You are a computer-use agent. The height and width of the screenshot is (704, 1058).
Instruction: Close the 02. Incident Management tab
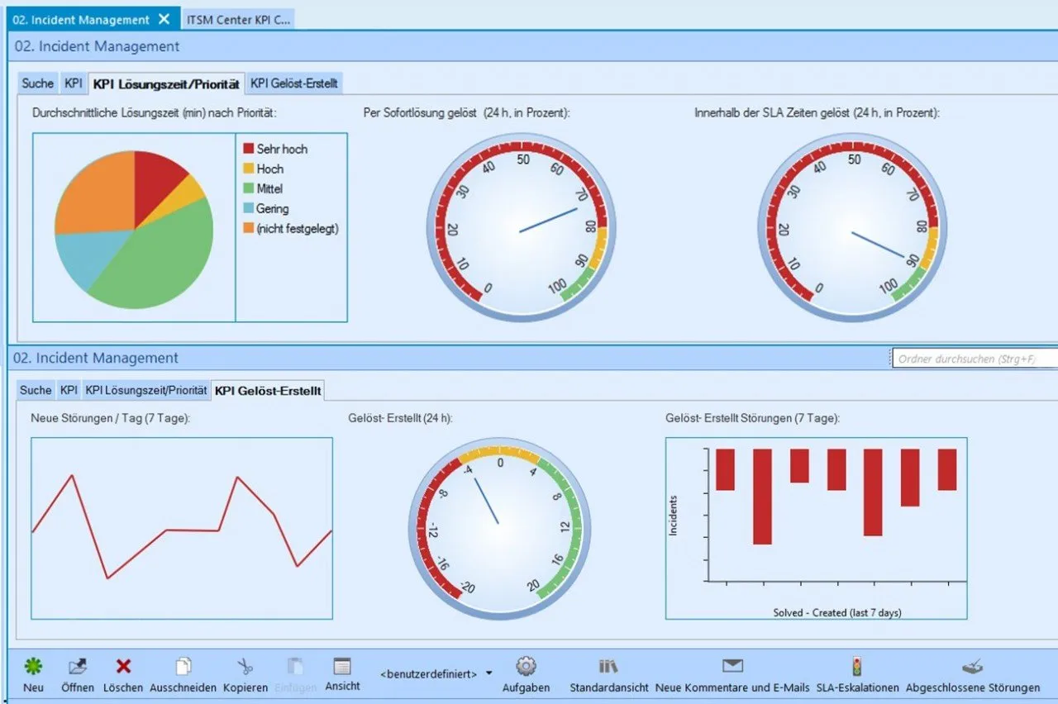[x=164, y=19]
